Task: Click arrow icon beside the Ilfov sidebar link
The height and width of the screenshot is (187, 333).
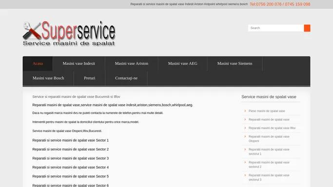Action: pos(245,128)
